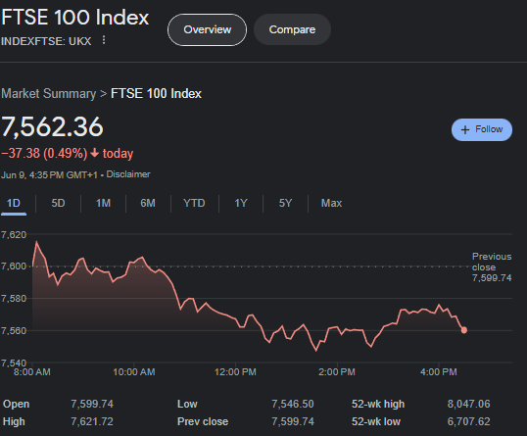The width and height of the screenshot is (527, 436).
Task: Click the −37.38 (0.49%) today change
Action: [68, 154]
